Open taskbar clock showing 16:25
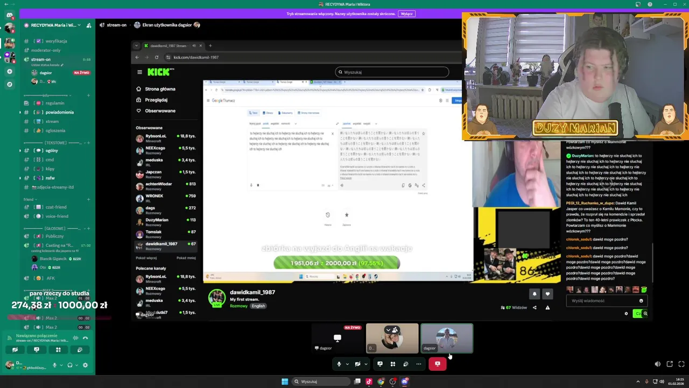This screenshot has height=388, width=689. pos(676,382)
